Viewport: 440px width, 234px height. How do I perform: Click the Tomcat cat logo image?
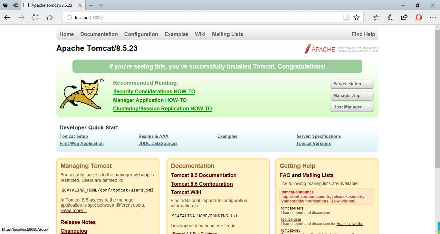pos(82,94)
